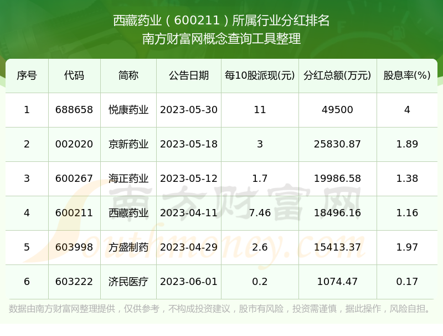The width and height of the screenshot is (443, 336).
Task: Click yield value 1.38
Action: pos(407,179)
